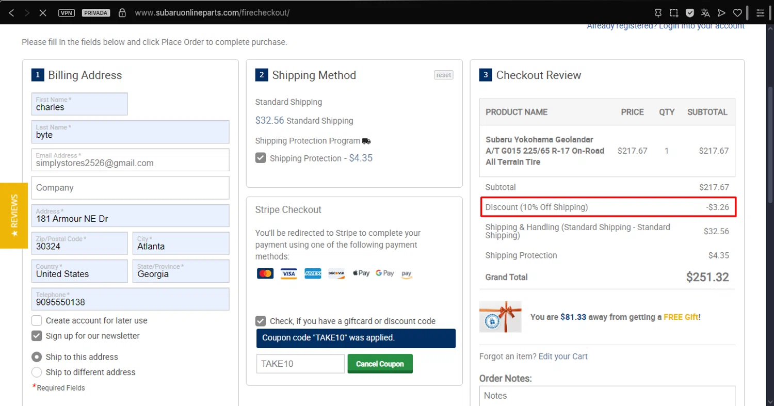Click the Apple Pay icon

coord(361,273)
